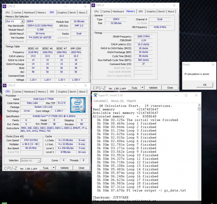Click Tools button in CPU-Z Memory window
Viewport: 217px width, 204px height.
pos(134,88)
